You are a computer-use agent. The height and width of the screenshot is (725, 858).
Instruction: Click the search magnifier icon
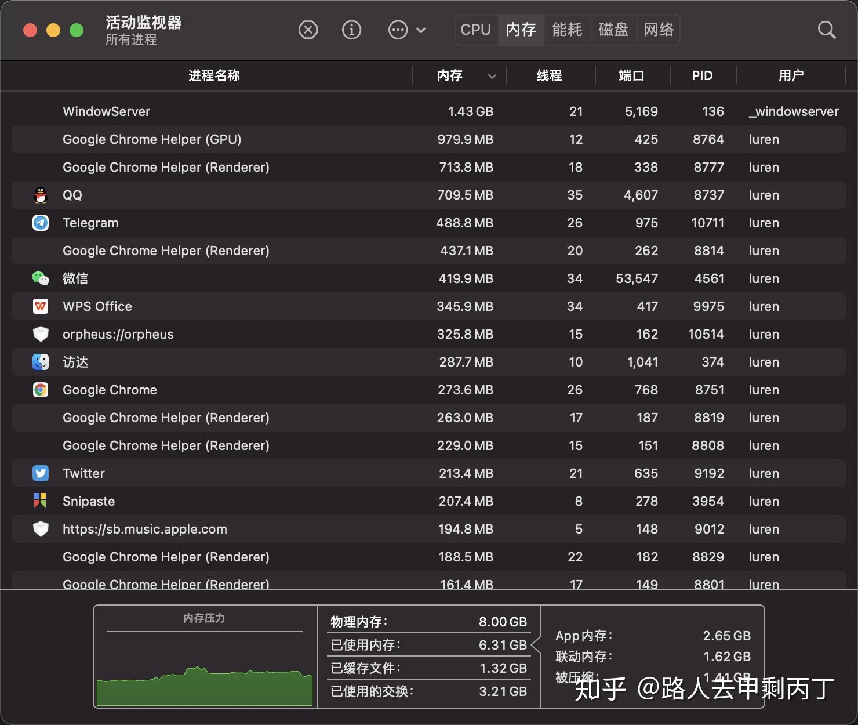tap(826, 30)
